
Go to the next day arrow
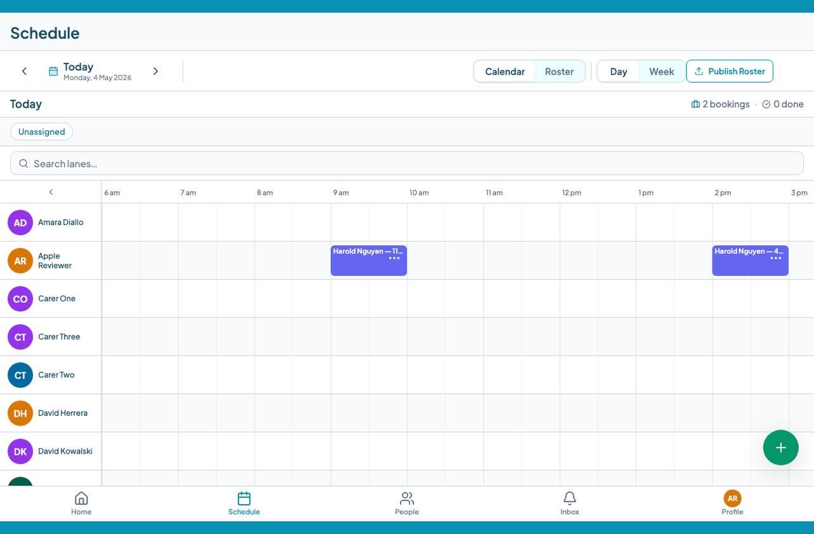[155, 71]
